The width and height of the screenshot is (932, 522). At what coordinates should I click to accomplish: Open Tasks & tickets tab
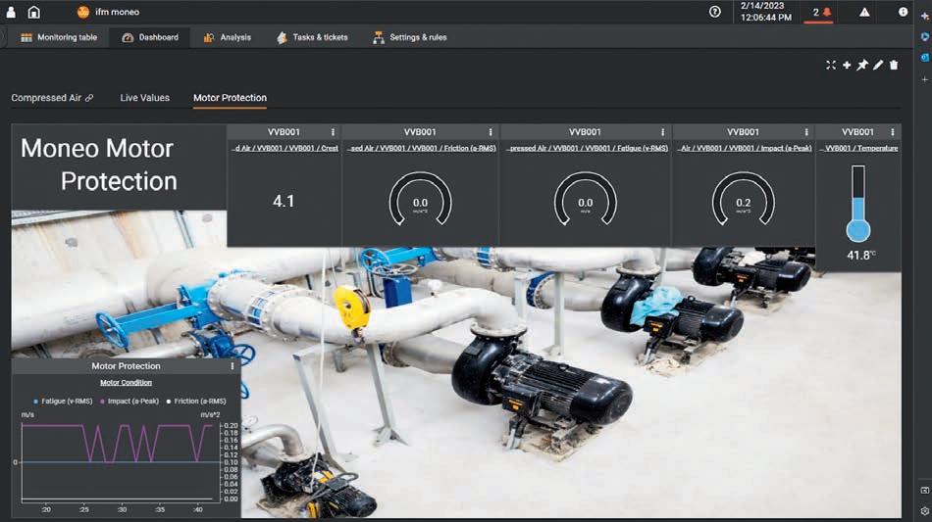point(313,37)
